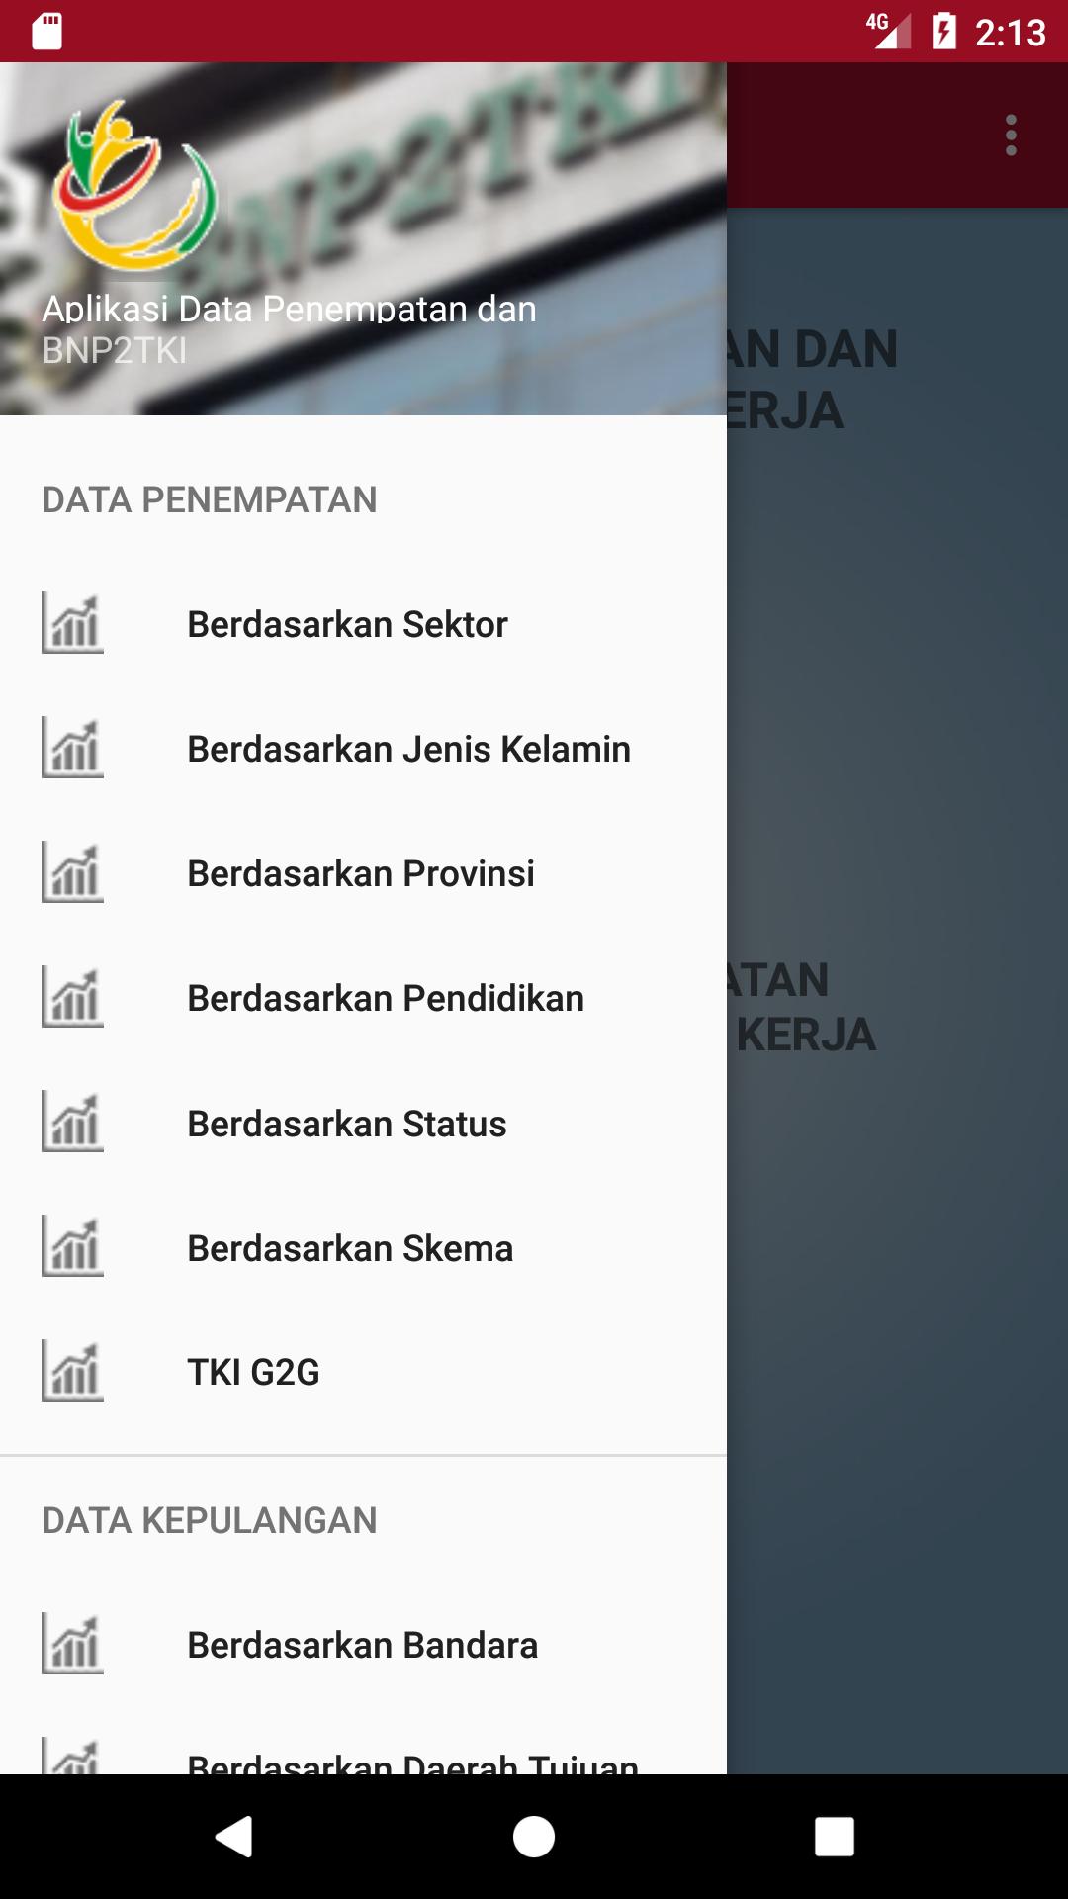Select Berdasarkan Bandara under Data Kepulangan

click(363, 1646)
